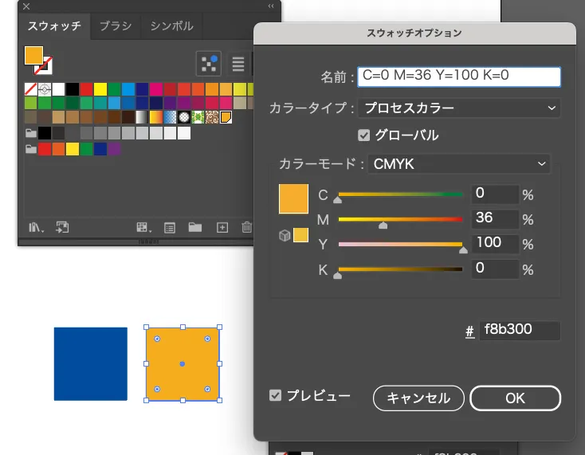Click the K percentage value field

(x=495, y=269)
